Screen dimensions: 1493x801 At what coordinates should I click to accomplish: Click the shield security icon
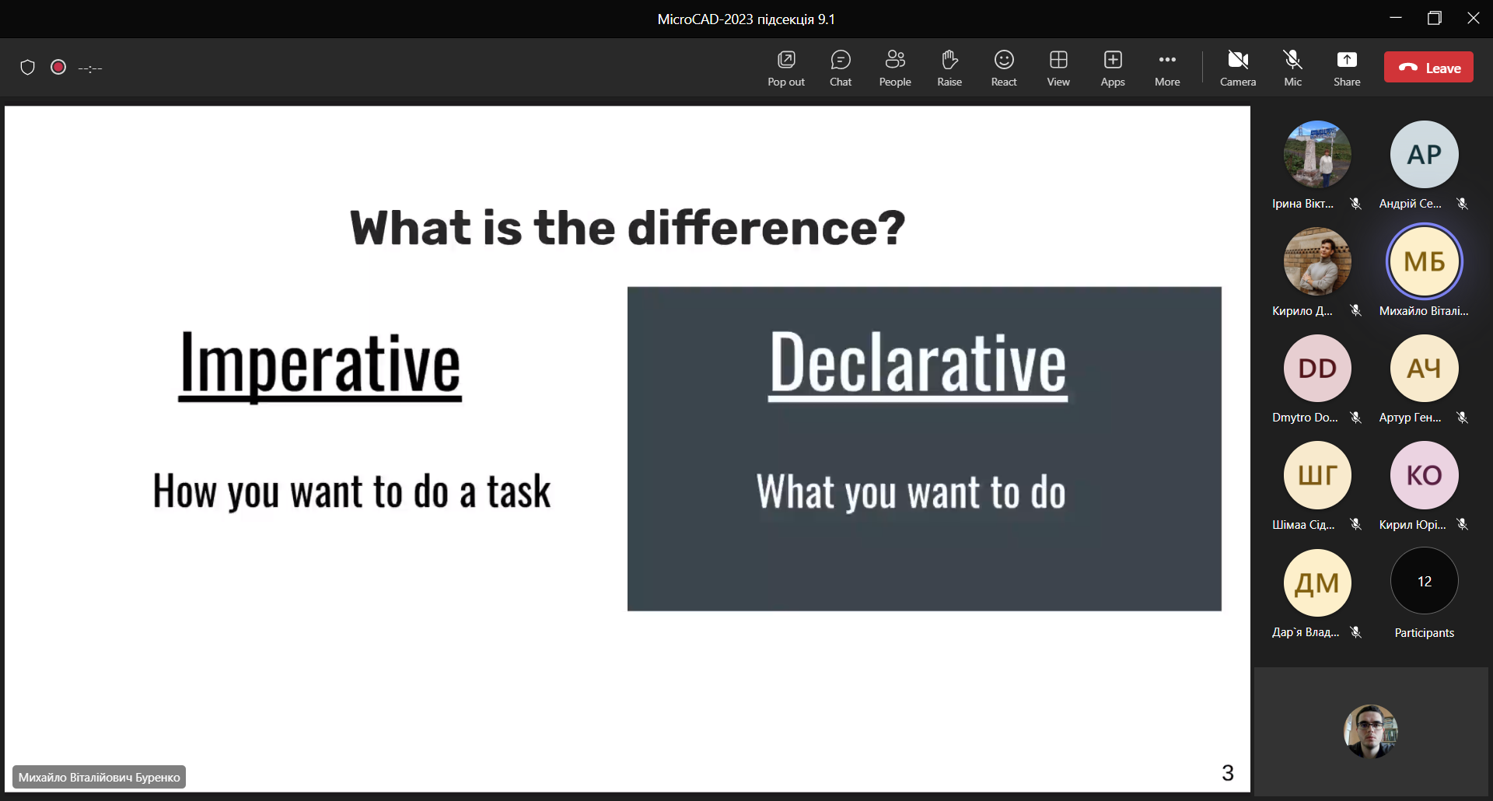pos(28,68)
